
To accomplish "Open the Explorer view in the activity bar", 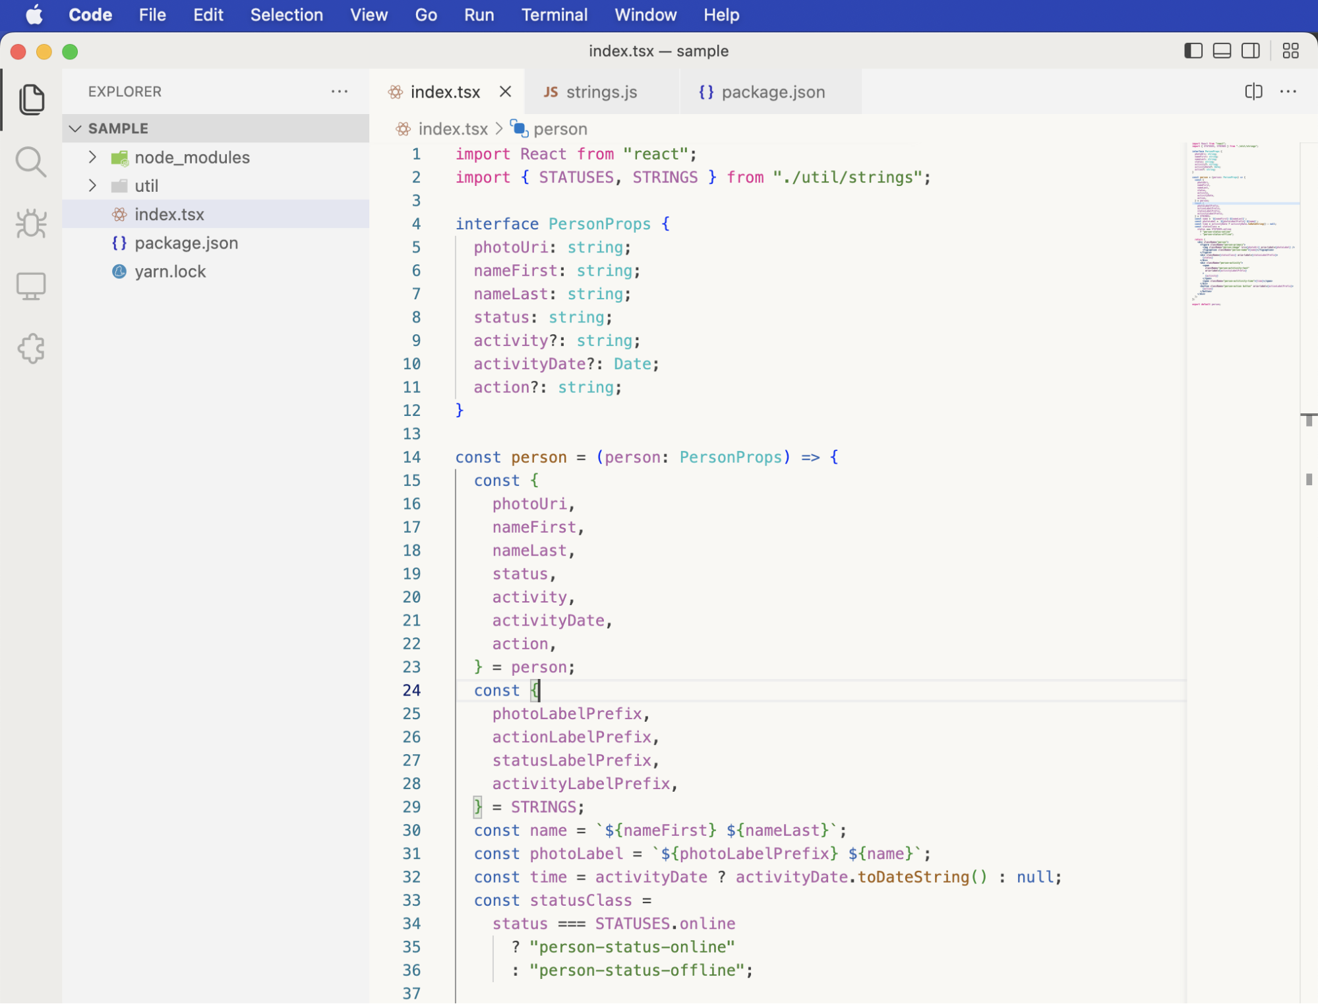I will pyautogui.click(x=32, y=99).
